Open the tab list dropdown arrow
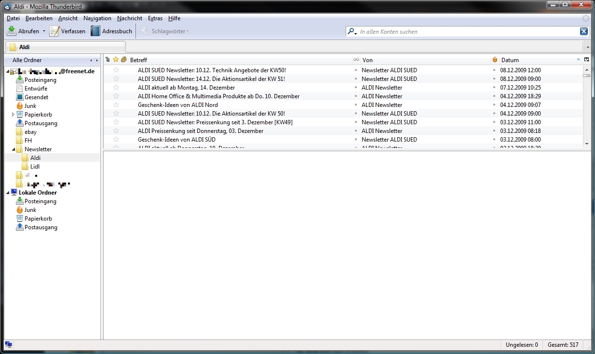 tap(587, 47)
